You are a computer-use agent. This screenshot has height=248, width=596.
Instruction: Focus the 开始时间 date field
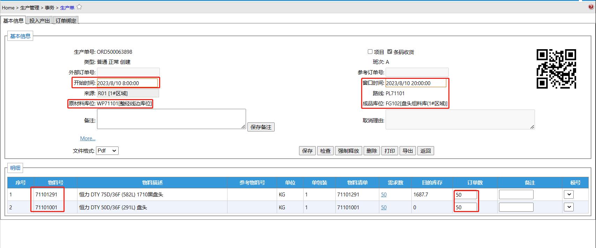tap(127, 83)
